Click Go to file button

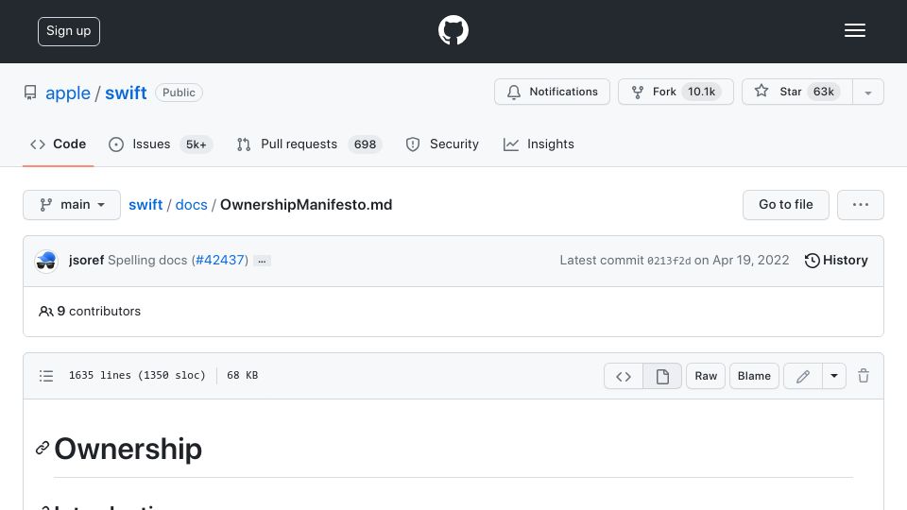click(785, 205)
